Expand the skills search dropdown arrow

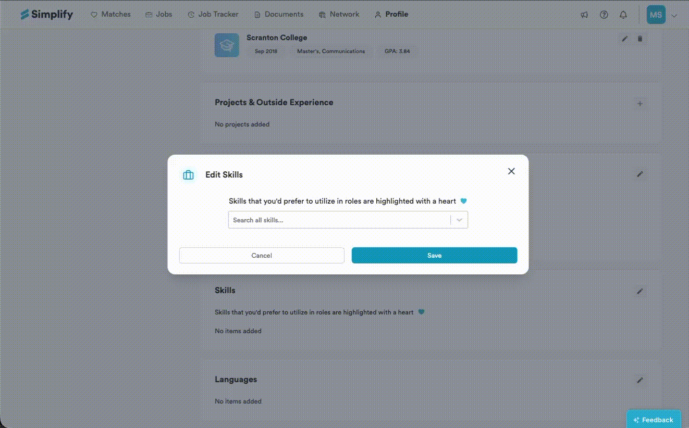click(459, 220)
